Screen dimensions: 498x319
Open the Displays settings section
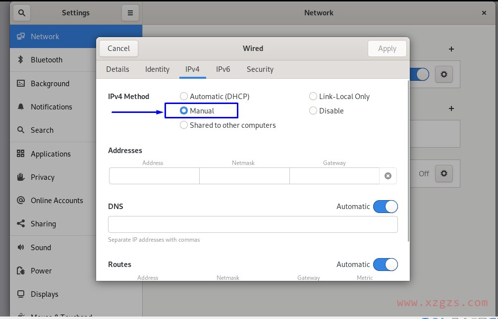click(x=48, y=294)
